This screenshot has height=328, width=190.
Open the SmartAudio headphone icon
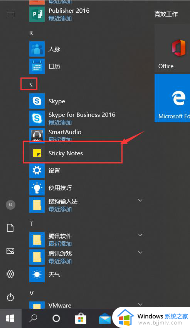point(37,135)
